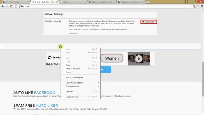Viewport: 204px width, 115px height.
Task: Click the djliker.com address bar
Action: click(103, 6)
